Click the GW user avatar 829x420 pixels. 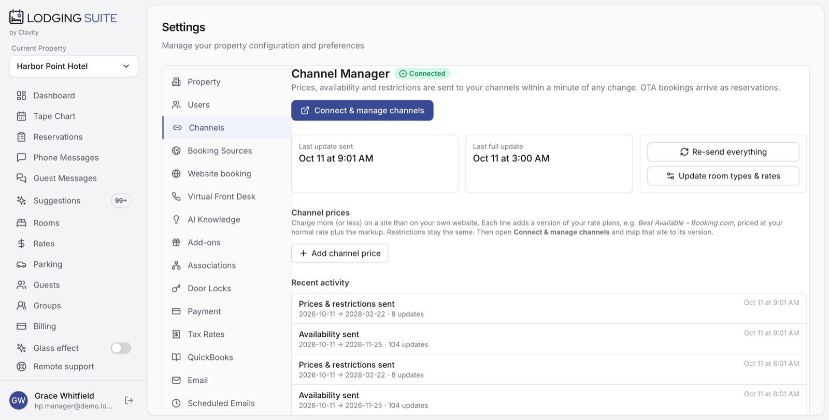[19, 400]
